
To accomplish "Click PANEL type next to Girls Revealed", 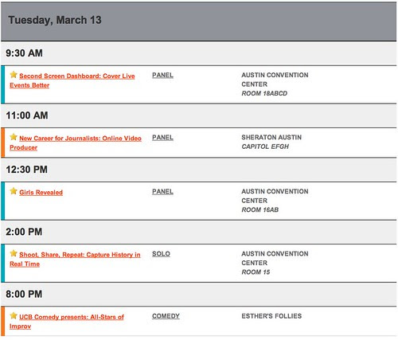I will pyautogui.click(x=162, y=192).
